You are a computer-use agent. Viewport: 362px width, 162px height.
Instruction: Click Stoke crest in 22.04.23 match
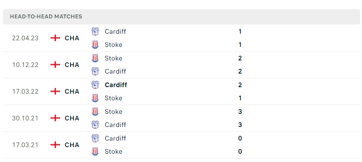[x=95, y=45]
